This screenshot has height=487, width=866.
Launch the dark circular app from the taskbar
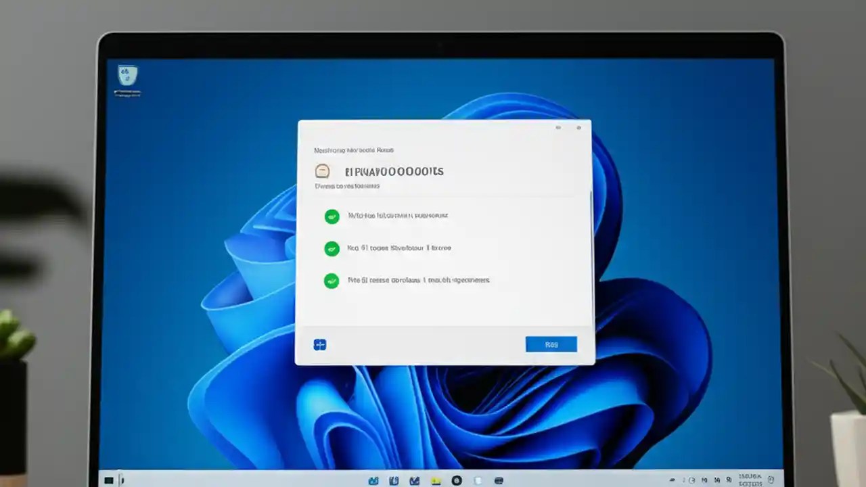[x=457, y=480]
